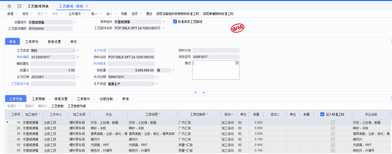Click the 工艺路线编码 field RT000058

pyautogui.click(x=50, y=29)
